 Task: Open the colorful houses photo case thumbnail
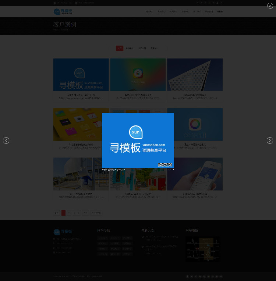pos(138,179)
